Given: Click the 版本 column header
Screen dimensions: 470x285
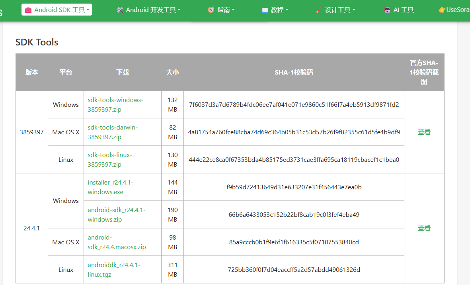Looking at the screenshot, I should click(32, 73).
